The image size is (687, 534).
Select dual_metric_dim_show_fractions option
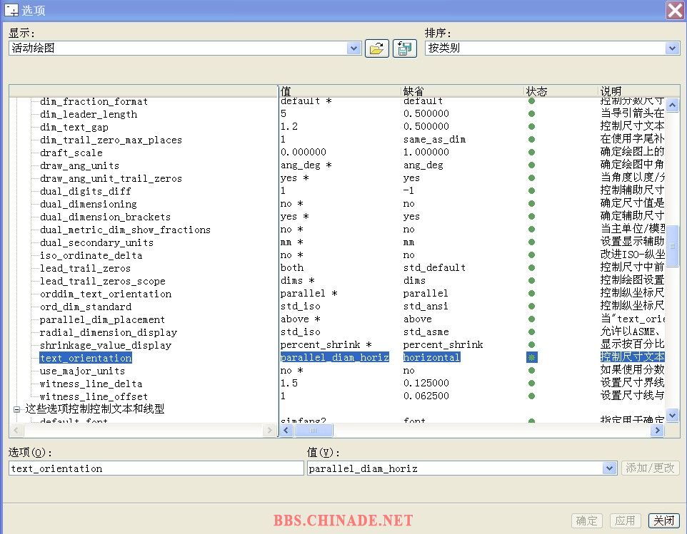pos(125,230)
